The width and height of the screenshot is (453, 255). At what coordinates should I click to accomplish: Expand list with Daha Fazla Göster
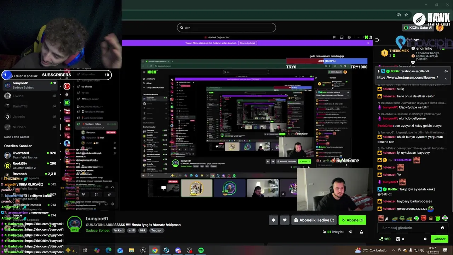click(x=17, y=137)
